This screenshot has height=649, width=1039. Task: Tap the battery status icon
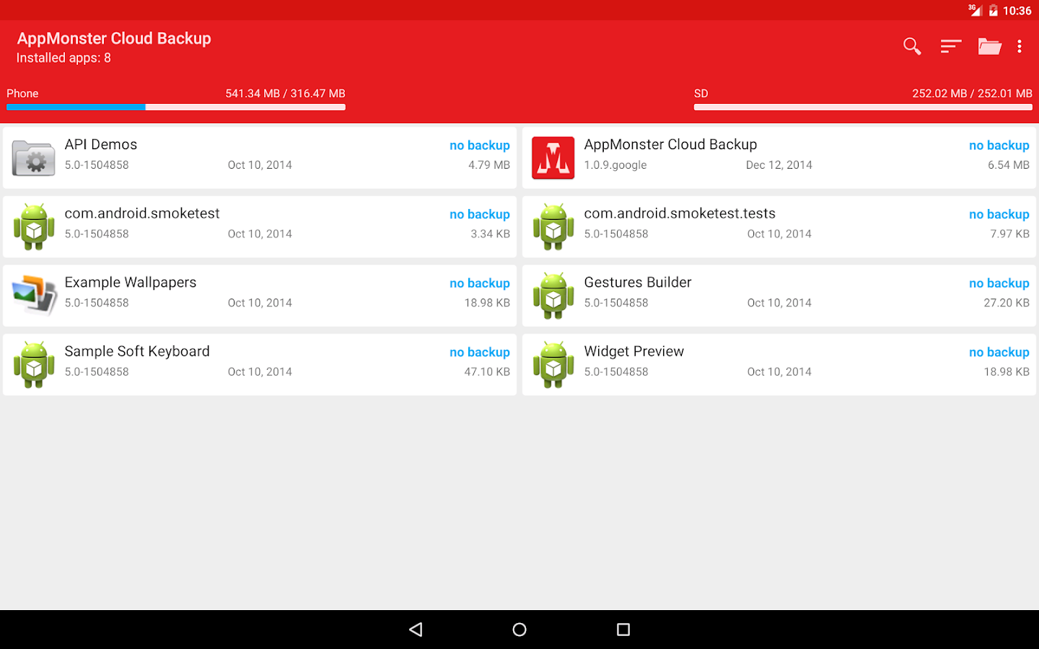(x=994, y=10)
